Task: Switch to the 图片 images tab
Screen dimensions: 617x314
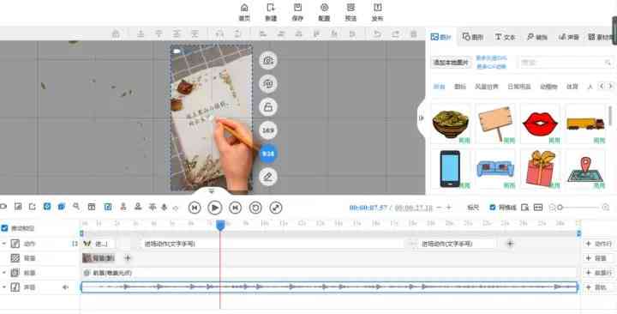Action: point(441,37)
